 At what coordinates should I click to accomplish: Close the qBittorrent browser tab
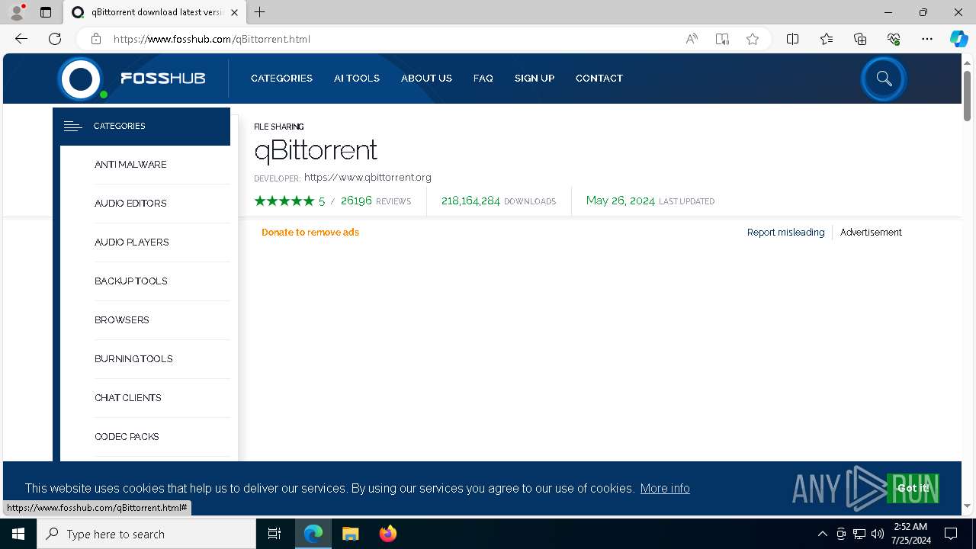coord(235,12)
